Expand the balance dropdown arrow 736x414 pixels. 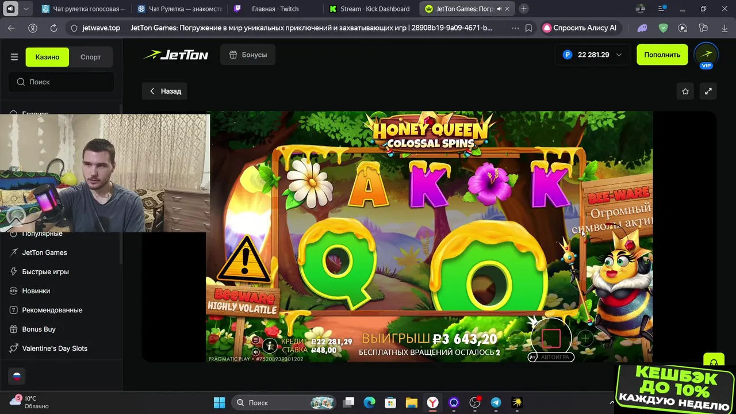[619, 55]
